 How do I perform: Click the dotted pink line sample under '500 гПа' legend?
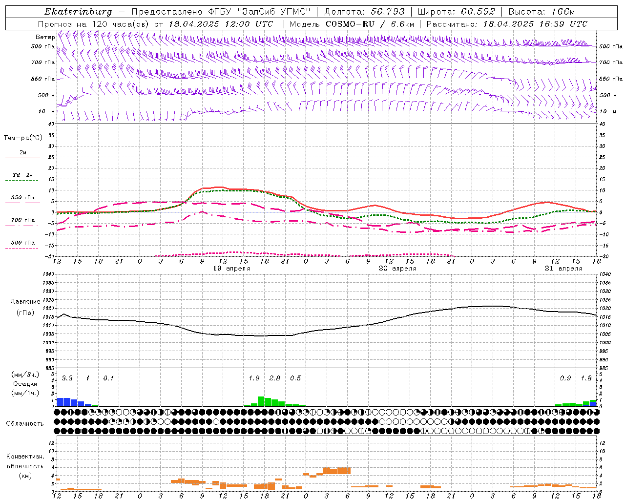(21, 248)
